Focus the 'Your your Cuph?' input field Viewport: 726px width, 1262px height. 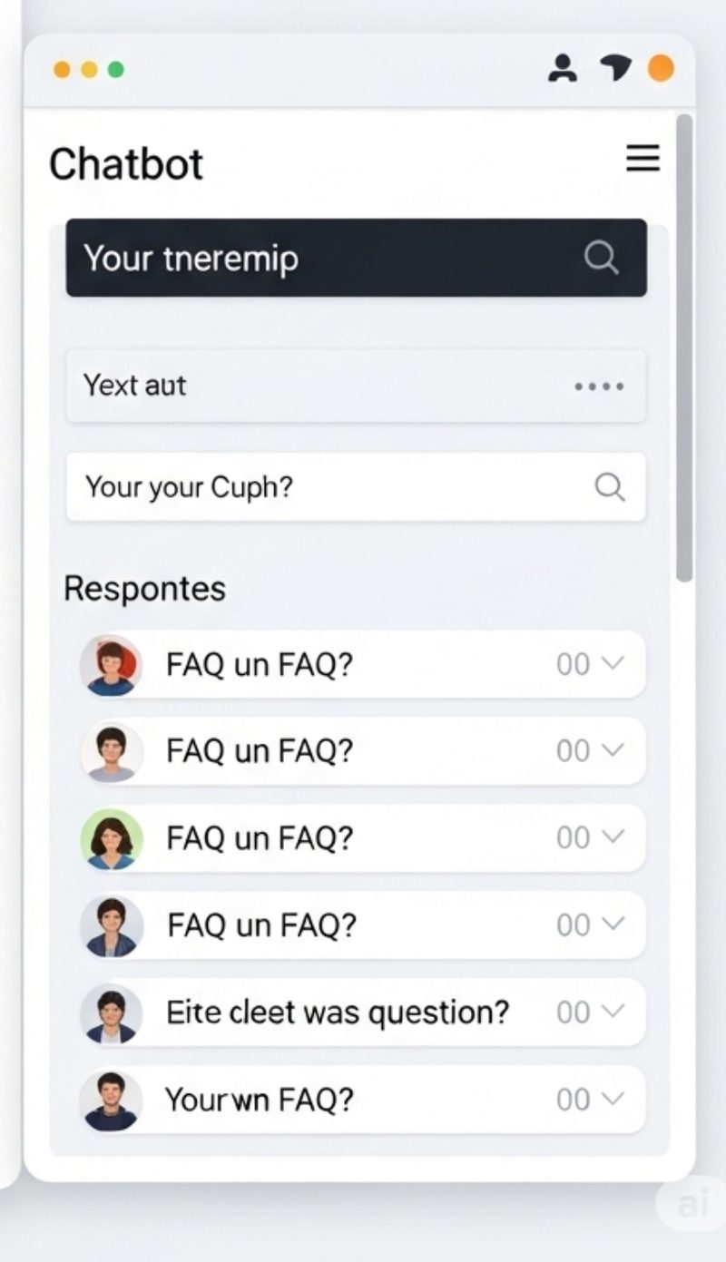(x=356, y=487)
